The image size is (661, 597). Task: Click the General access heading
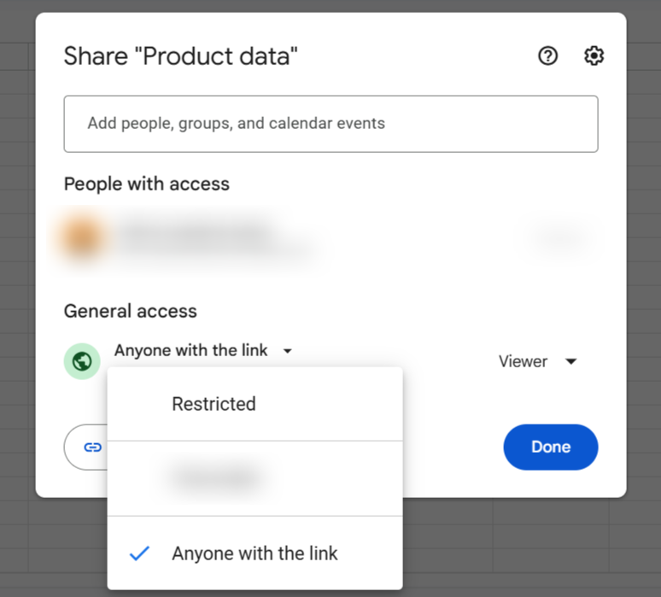tap(131, 311)
